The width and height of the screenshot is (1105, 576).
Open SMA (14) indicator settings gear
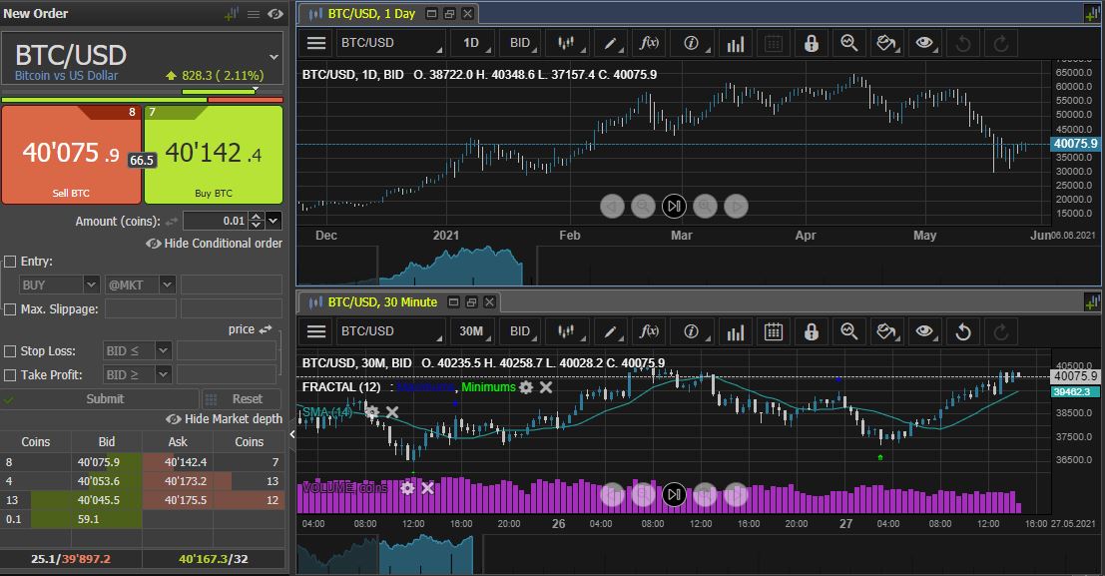click(x=372, y=412)
